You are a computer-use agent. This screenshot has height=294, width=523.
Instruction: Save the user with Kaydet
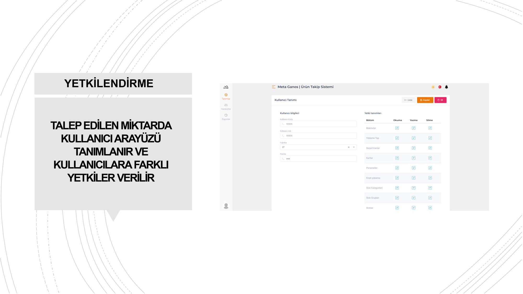coord(425,100)
